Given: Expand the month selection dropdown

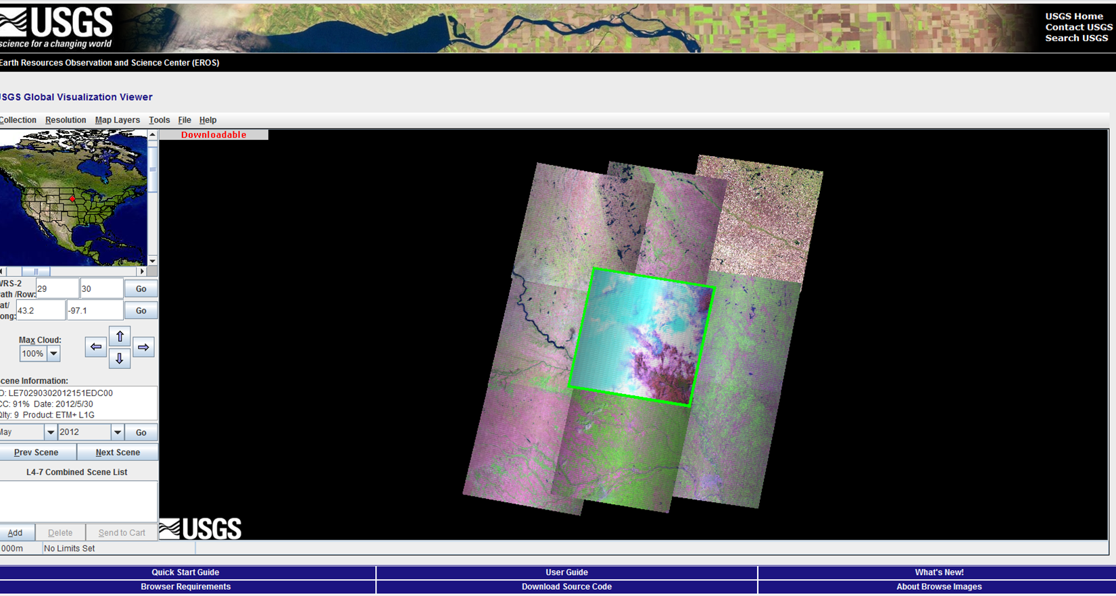Looking at the screenshot, I should point(50,432).
